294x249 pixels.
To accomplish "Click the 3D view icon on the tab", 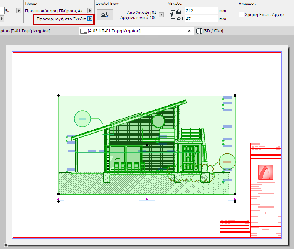I will [x=199, y=31].
